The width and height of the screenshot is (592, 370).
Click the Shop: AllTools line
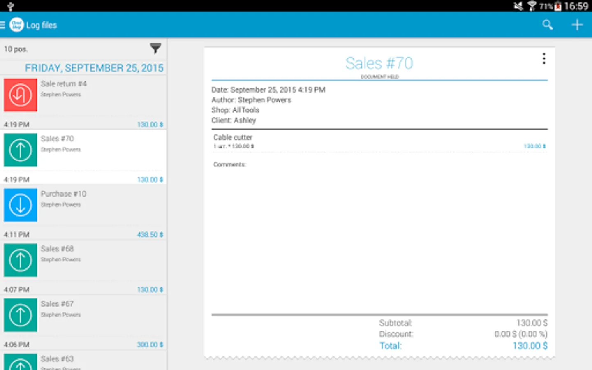click(x=235, y=110)
